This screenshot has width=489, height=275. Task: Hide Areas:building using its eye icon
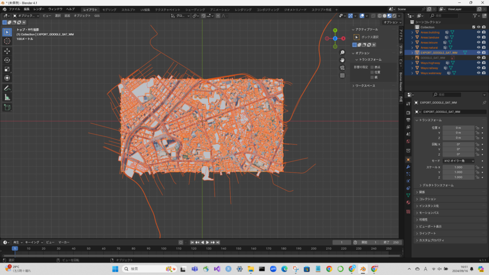click(478, 32)
